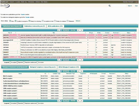Open the Admin menu item

click(38, 2)
